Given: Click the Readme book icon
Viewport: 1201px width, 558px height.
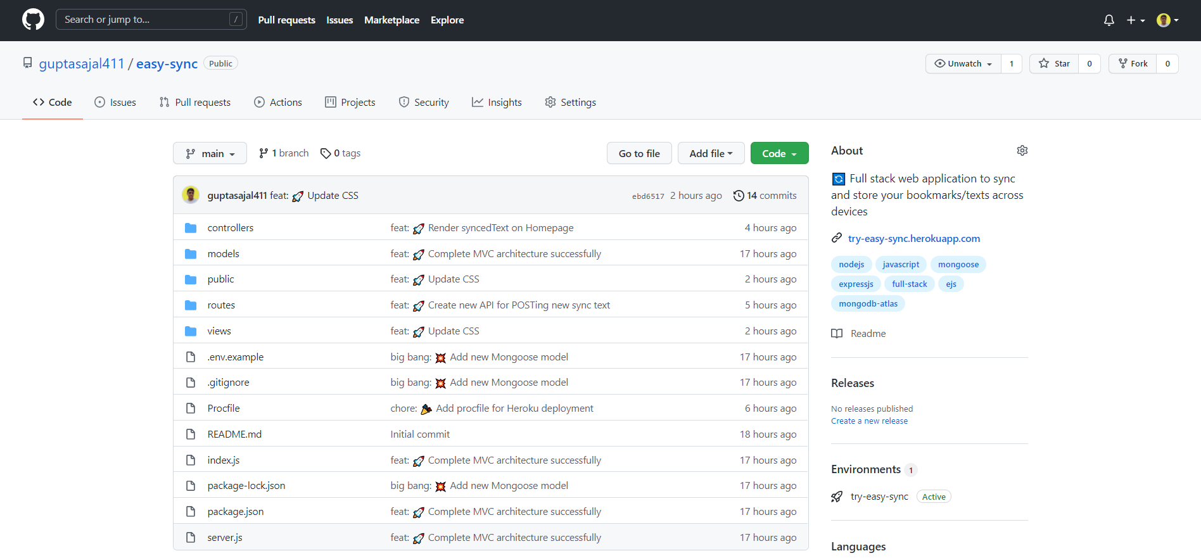Looking at the screenshot, I should (x=837, y=334).
